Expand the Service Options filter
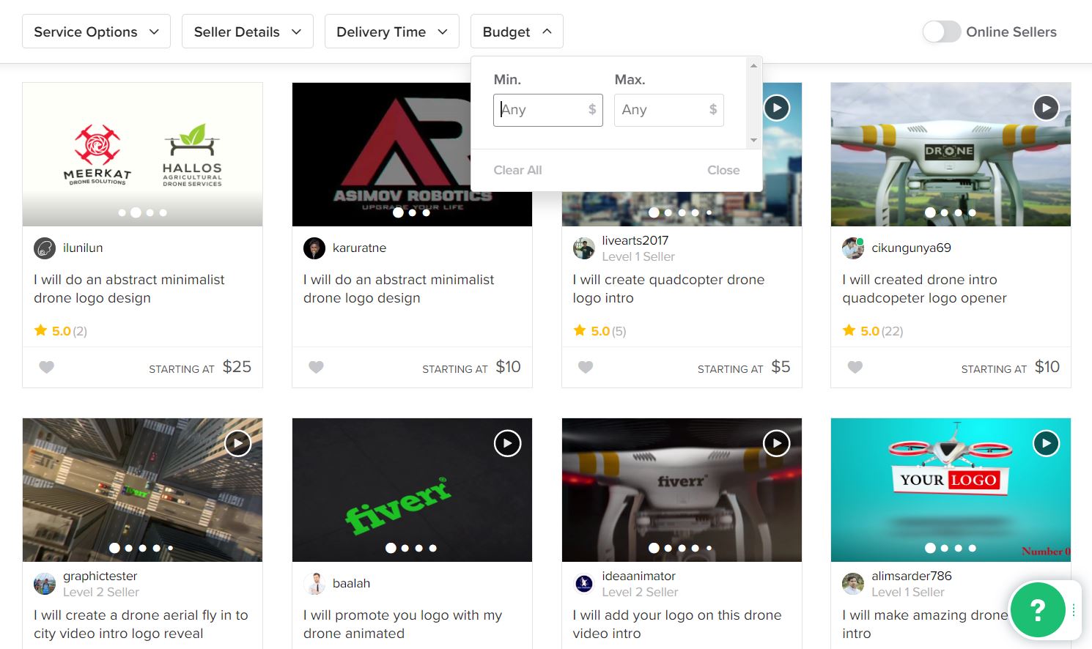Viewport: 1092px width, 649px height. click(x=96, y=31)
